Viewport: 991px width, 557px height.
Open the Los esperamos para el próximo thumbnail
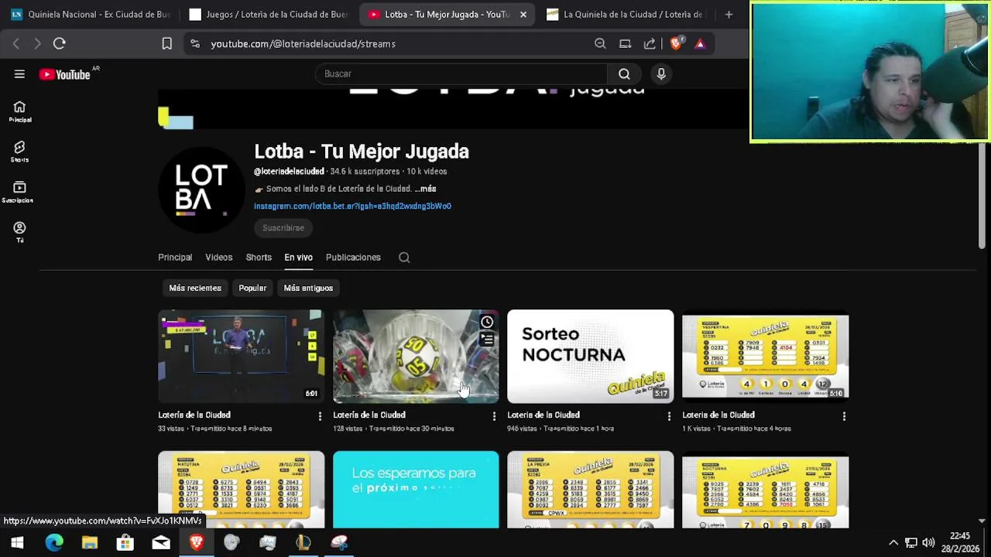coord(416,490)
